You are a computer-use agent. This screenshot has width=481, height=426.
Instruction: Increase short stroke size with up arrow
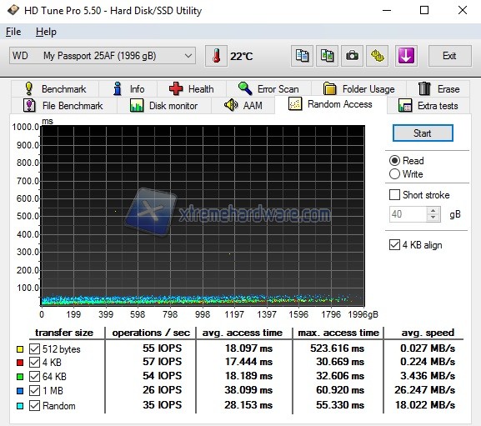433,211
